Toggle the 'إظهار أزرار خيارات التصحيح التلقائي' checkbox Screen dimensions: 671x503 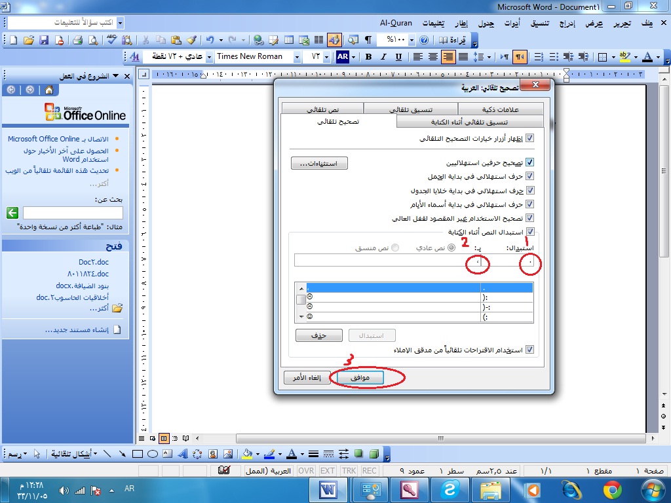coord(529,138)
